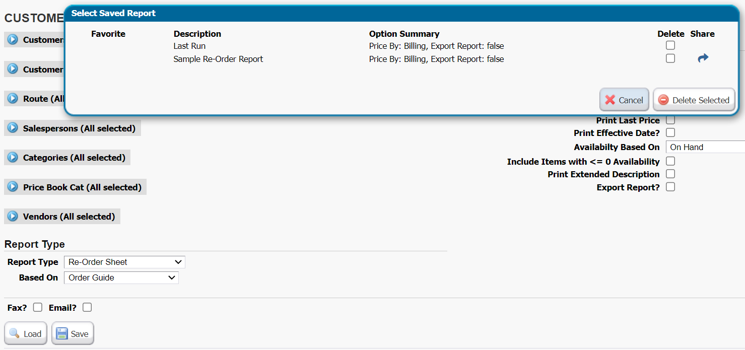Open the Availability Based On dropdown
Screen dimensions: 745x350
coord(704,147)
